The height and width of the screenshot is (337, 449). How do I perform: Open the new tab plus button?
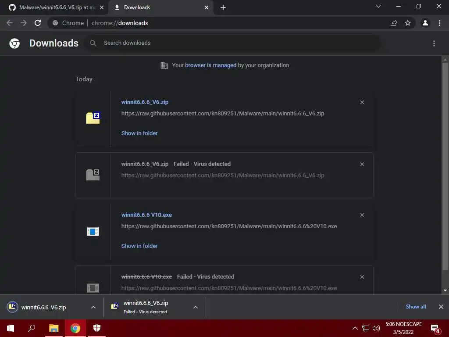[x=223, y=7]
